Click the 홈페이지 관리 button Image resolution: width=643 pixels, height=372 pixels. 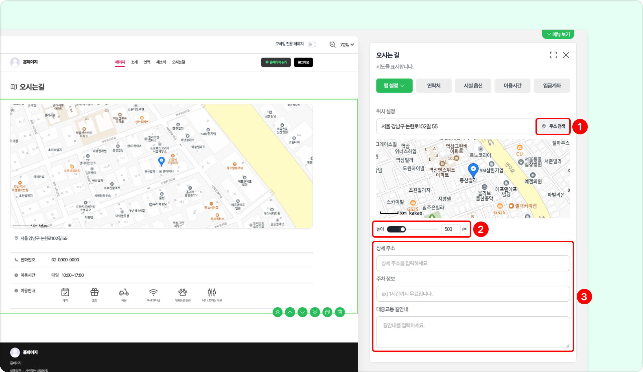tap(276, 62)
